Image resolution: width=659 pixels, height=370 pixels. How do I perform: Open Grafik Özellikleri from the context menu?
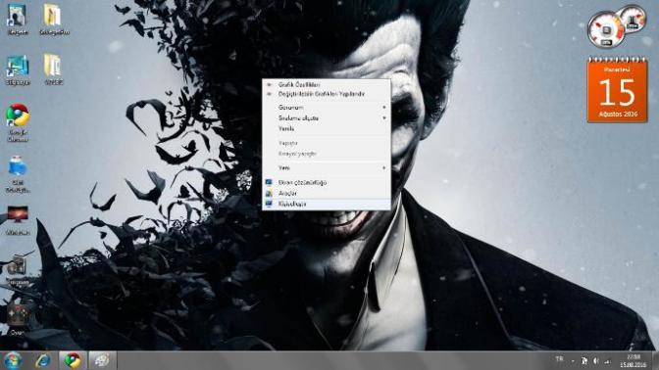[327, 85]
